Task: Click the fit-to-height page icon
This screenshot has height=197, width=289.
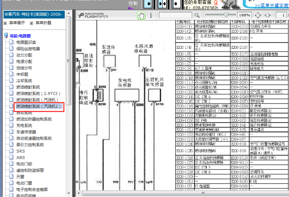Action: [258, 15]
